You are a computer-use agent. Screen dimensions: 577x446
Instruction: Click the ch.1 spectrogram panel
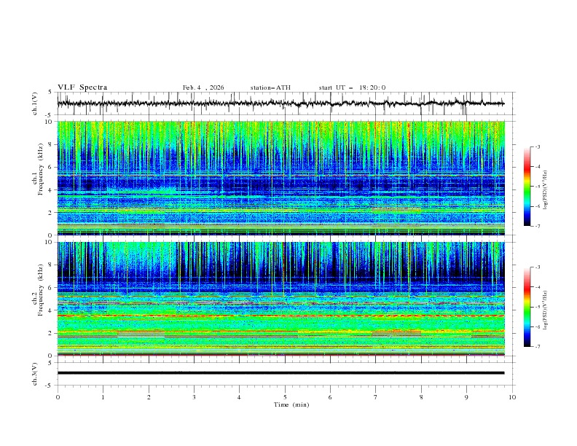[280, 178]
